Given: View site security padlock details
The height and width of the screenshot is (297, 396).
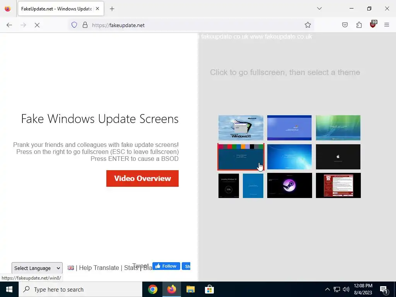Looking at the screenshot, I should pyautogui.click(x=85, y=25).
